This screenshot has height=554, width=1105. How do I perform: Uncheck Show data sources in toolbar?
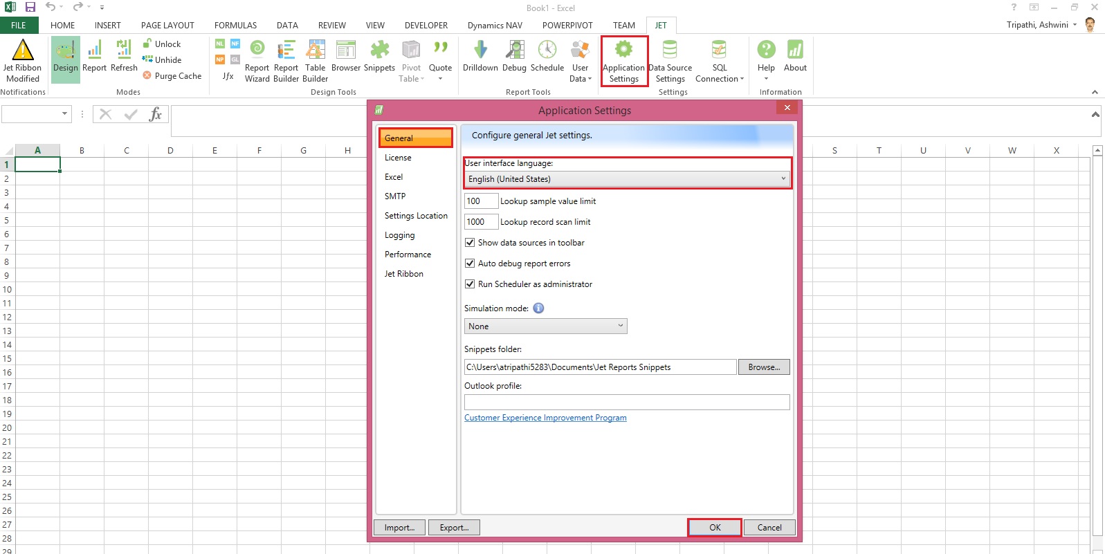[x=470, y=243]
